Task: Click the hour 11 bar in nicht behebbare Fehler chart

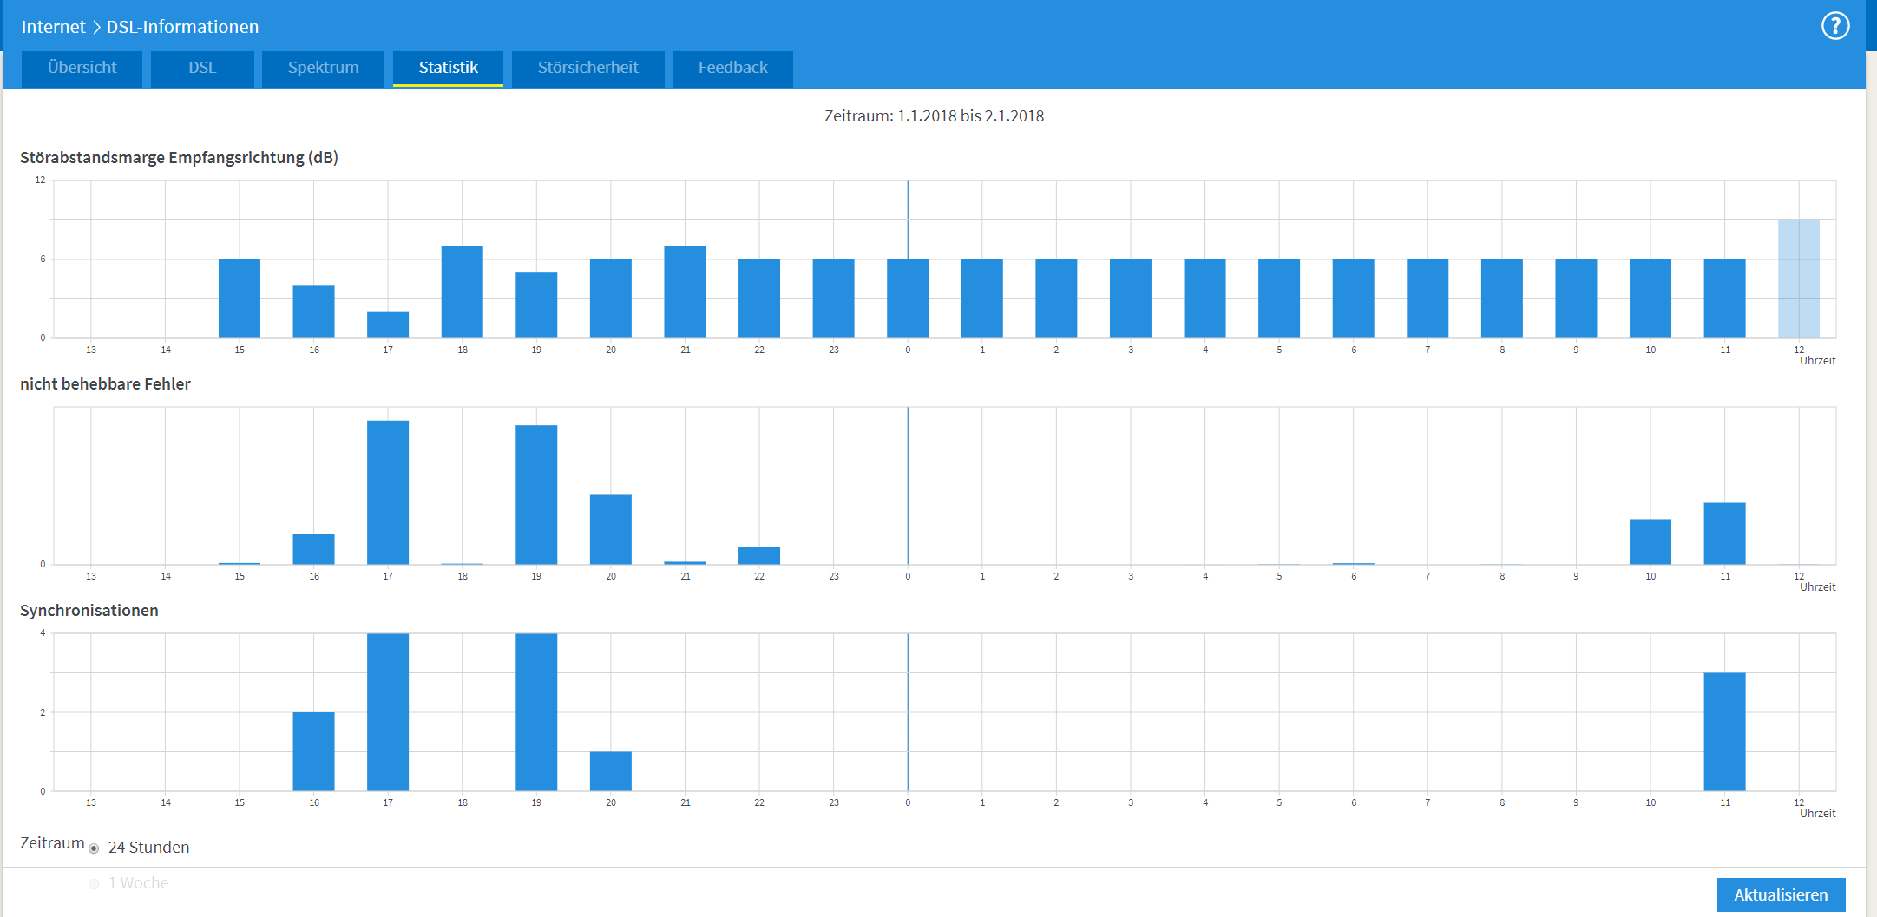Action: [x=1724, y=534]
